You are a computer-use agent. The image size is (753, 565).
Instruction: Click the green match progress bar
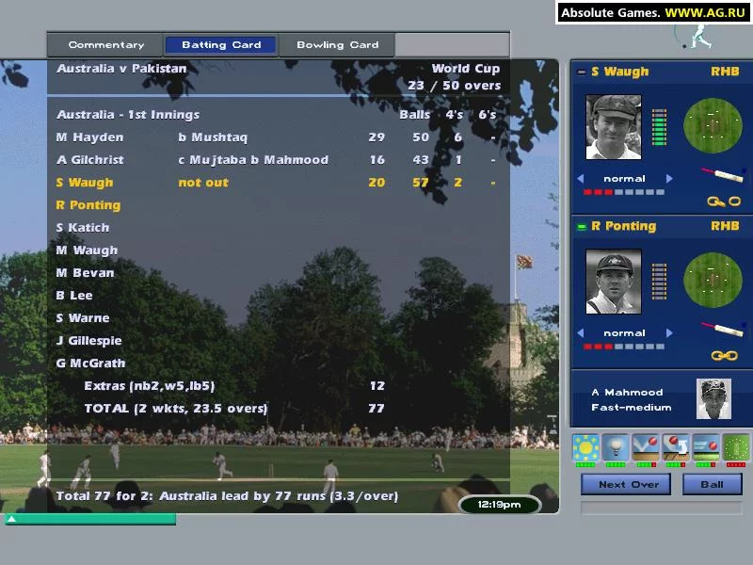coord(90,519)
